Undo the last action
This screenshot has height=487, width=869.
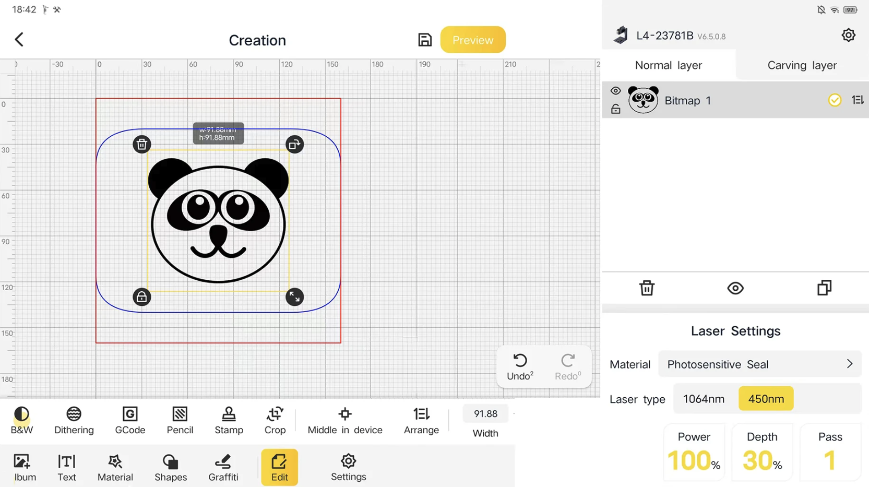[x=520, y=367]
